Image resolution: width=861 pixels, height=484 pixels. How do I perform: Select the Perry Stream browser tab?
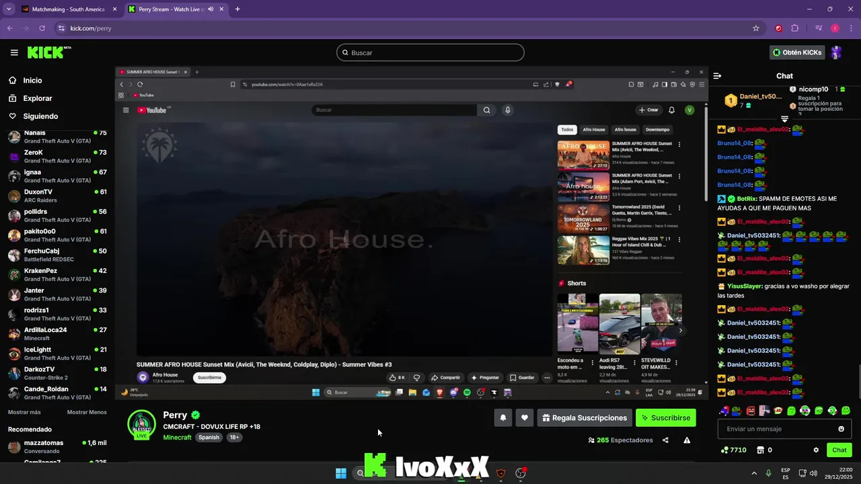(176, 9)
